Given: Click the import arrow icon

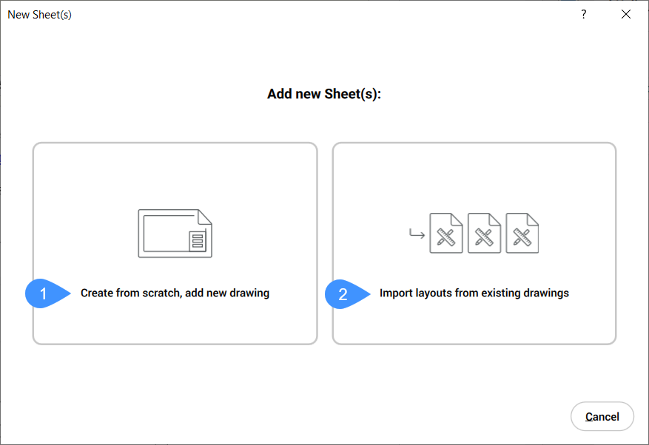Looking at the screenshot, I should pyautogui.click(x=417, y=235).
